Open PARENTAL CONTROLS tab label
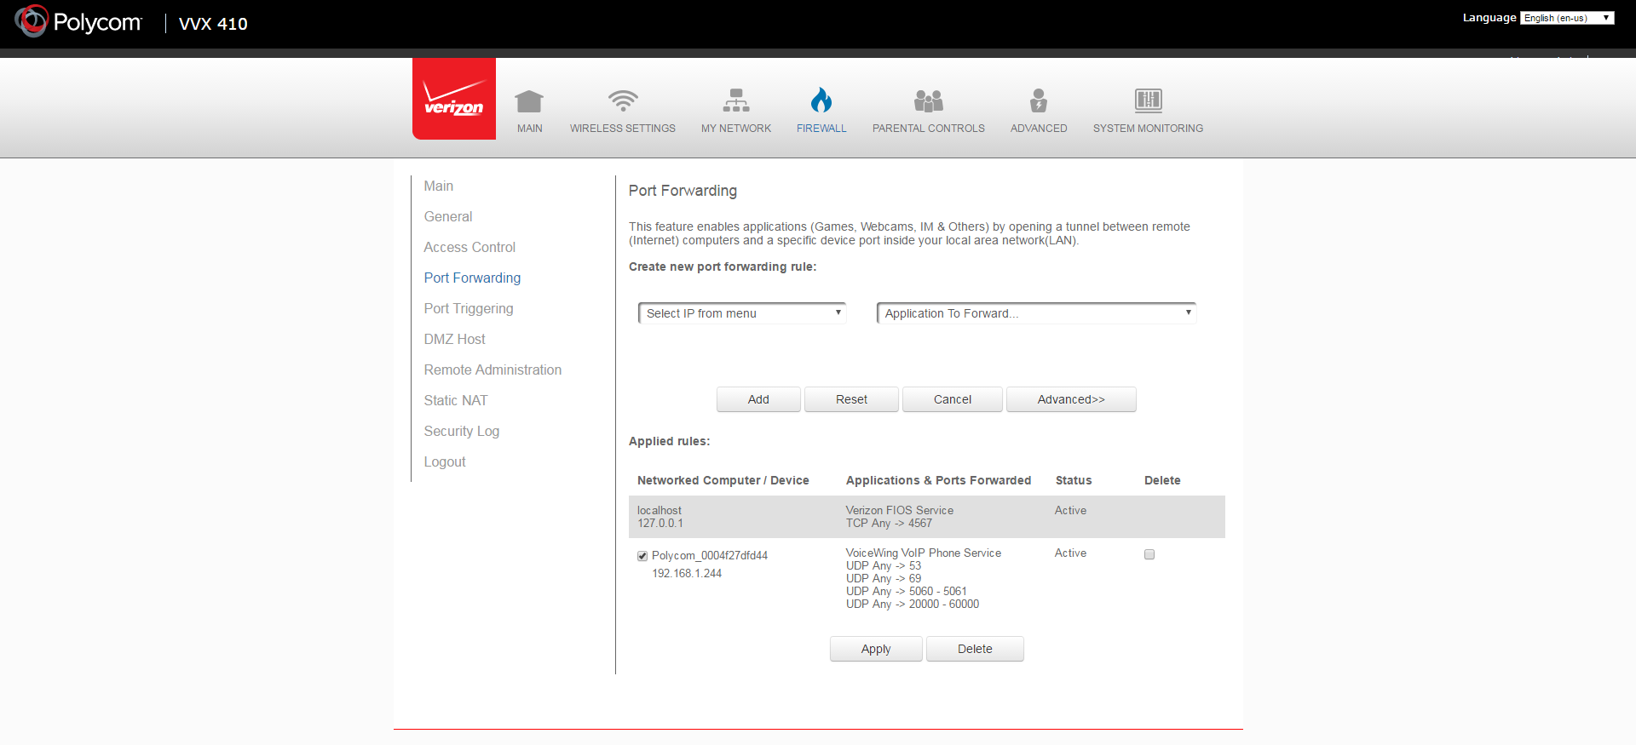 (929, 129)
